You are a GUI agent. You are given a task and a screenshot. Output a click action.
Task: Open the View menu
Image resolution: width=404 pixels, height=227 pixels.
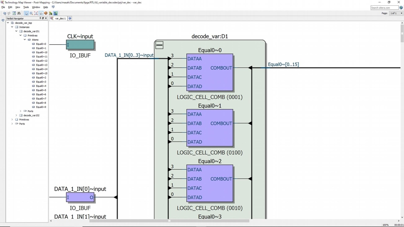click(x=18, y=7)
